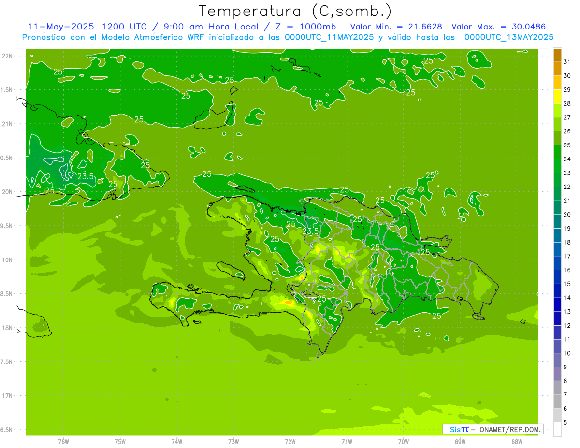The image size is (580, 448).
Task: Click the legend value 26
Action: click(567, 131)
